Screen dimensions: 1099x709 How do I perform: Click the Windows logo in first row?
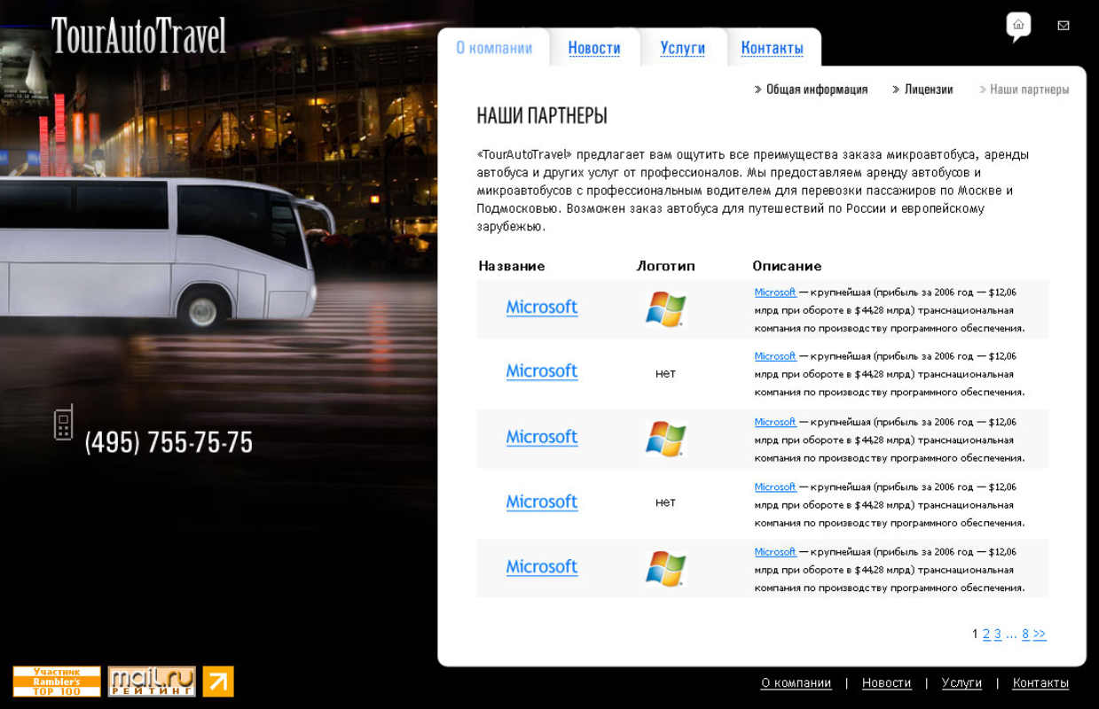click(x=665, y=309)
